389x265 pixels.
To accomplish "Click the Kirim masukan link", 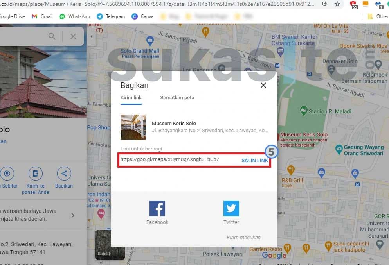I will (243, 238).
